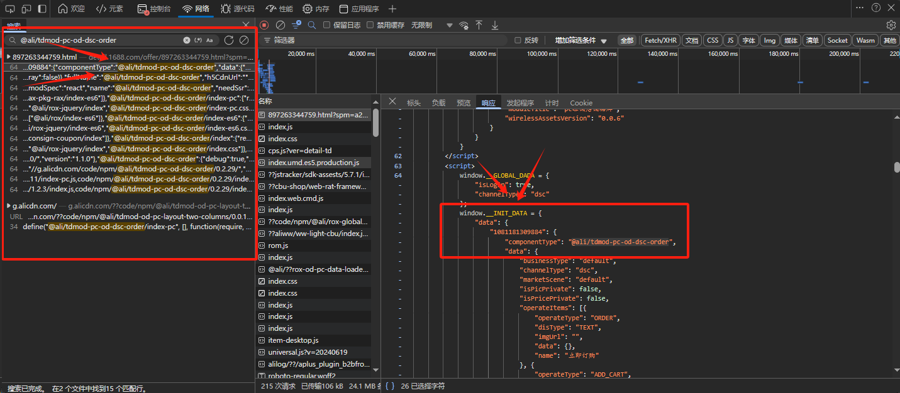Enable 禁用缓存 disable cache checkbox

click(370, 25)
